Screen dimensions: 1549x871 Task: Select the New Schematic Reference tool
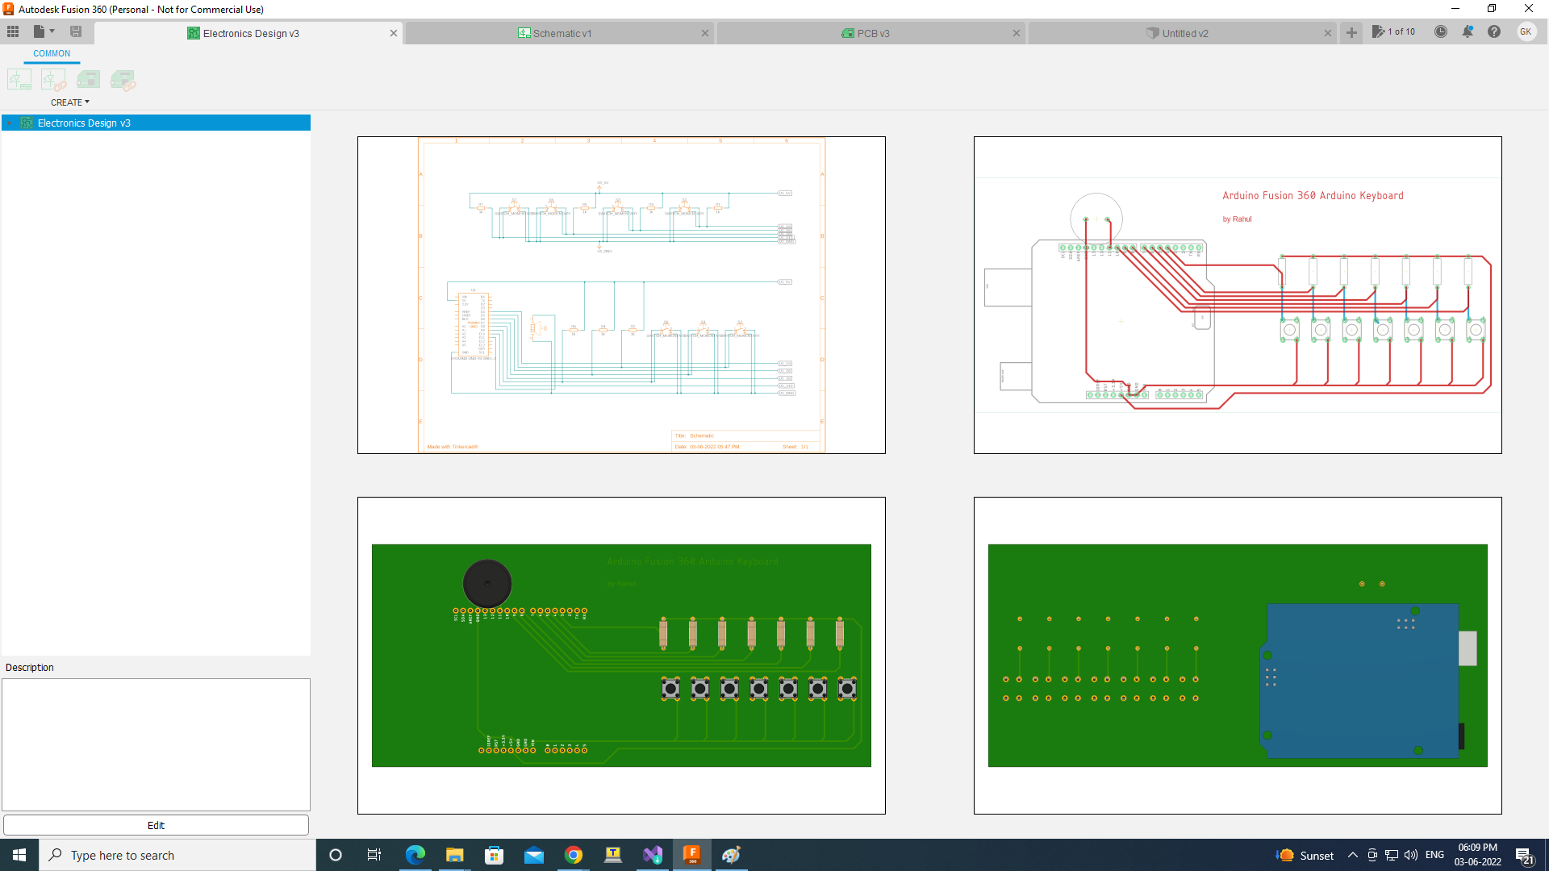(53, 79)
